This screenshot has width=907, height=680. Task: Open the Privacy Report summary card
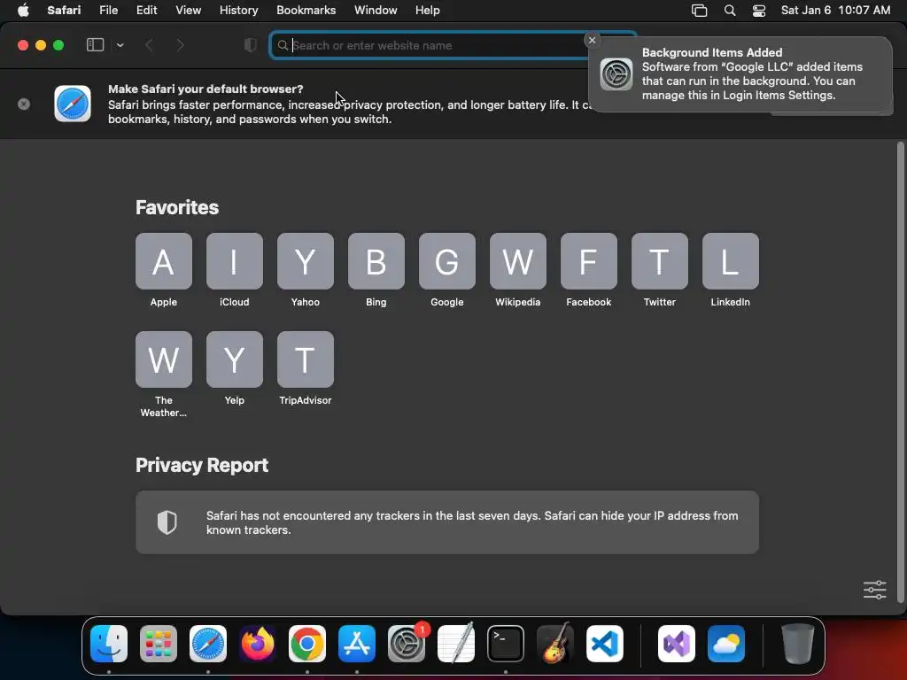[x=447, y=522]
